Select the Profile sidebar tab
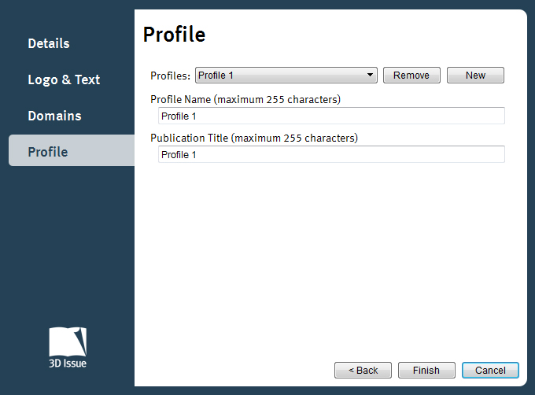 [x=48, y=152]
